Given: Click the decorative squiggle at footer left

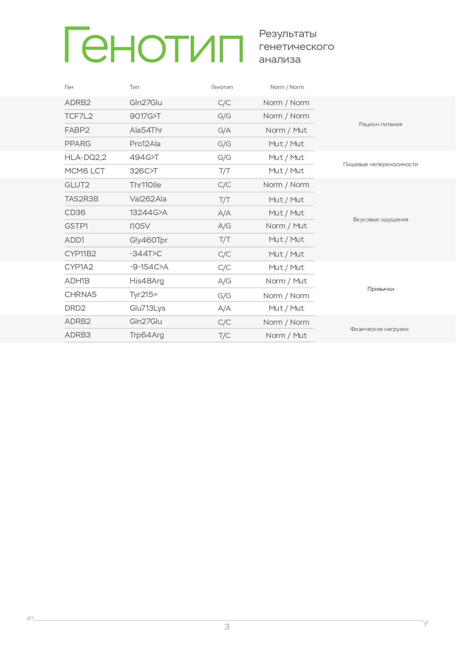Looking at the screenshot, I should tap(30, 618).
